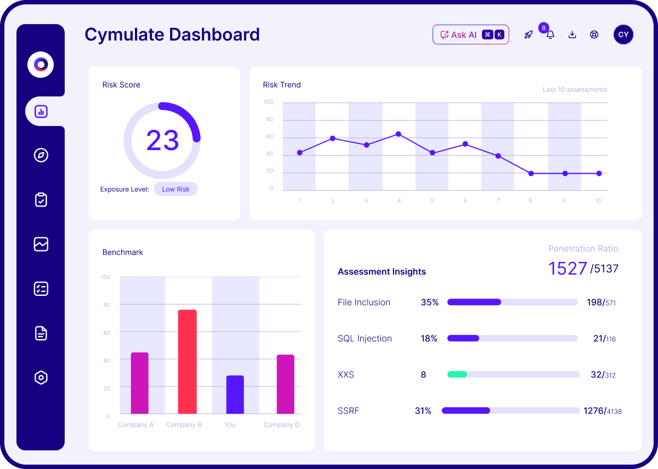Click the risk trend point for assessment 6
This screenshot has width=658, height=469.
[466, 144]
